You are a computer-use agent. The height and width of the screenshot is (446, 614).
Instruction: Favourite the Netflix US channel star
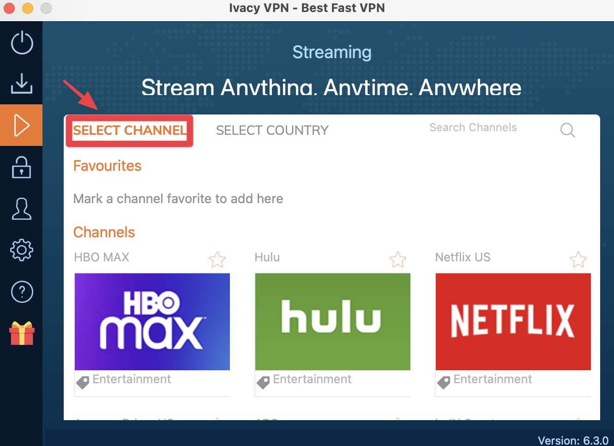click(x=578, y=259)
